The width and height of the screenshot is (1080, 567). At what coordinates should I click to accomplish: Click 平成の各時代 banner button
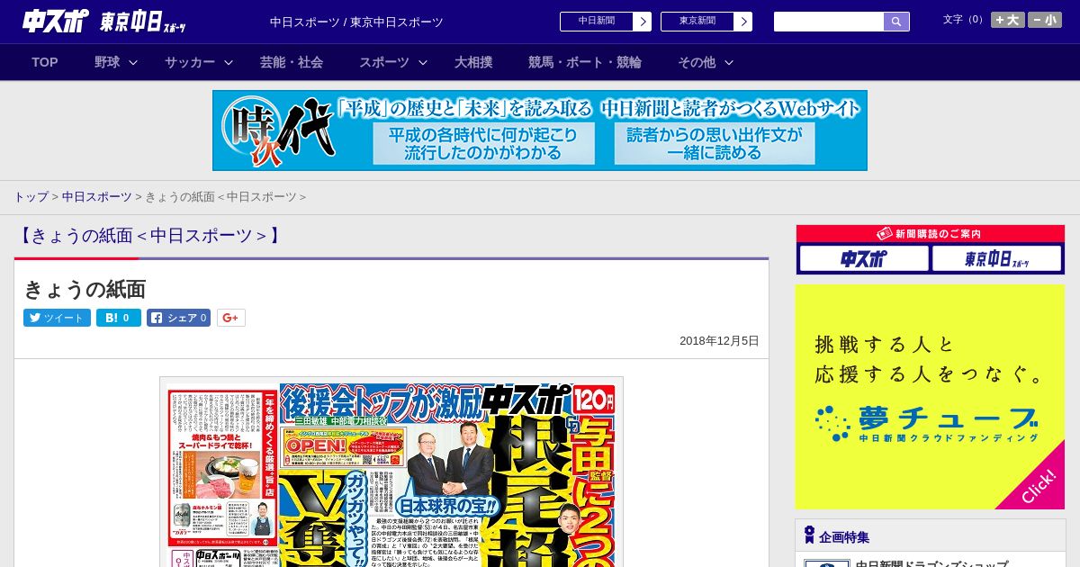click(x=484, y=144)
